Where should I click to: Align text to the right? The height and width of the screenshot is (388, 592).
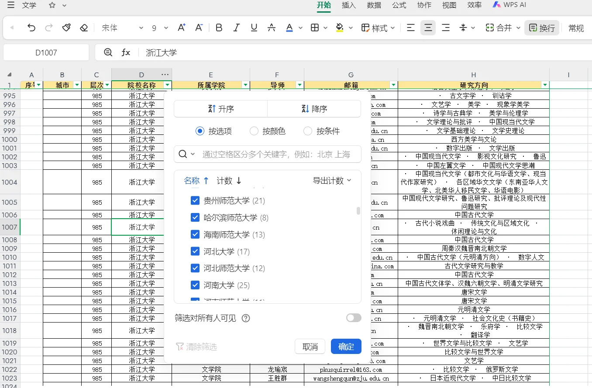(446, 28)
